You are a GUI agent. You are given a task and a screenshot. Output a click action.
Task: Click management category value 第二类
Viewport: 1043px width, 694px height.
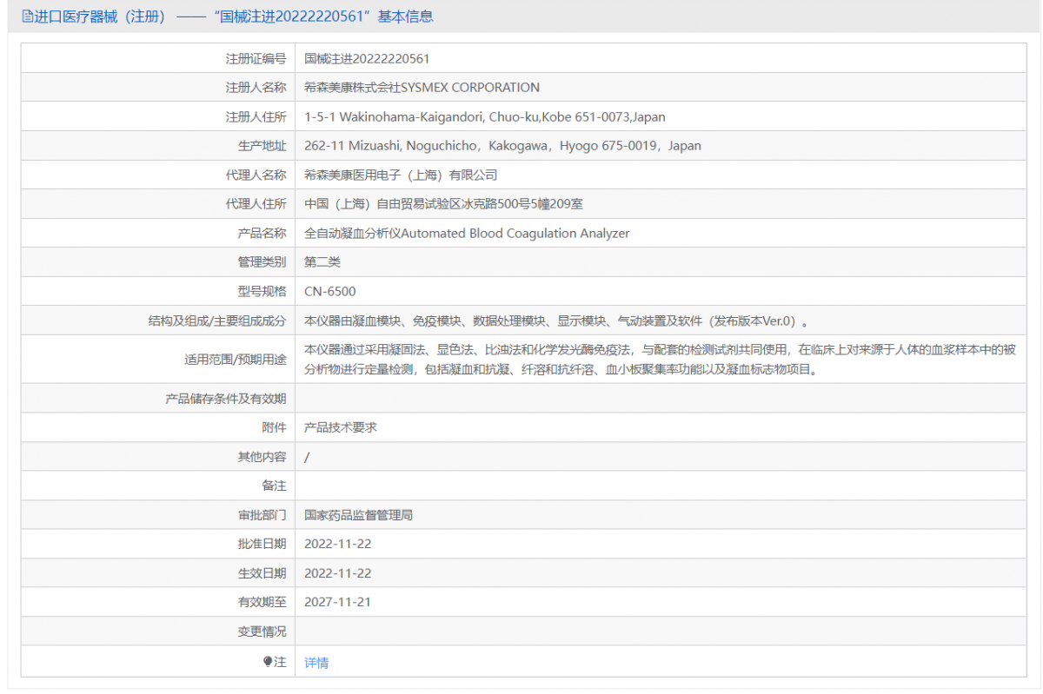(x=322, y=262)
